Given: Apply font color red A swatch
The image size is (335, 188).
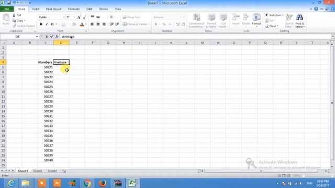Looking at the screenshot, I should click(x=82, y=25).
